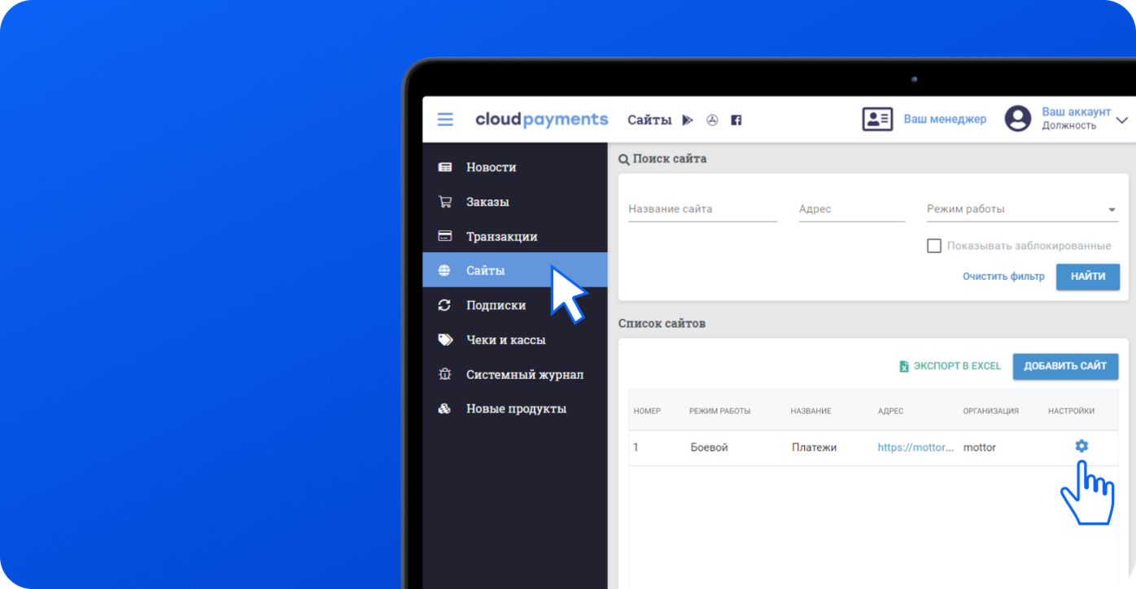The height and width of the screenshot is (589, 1136).
Task: Click the ОРГАНИЗАЦИЯ column header
Action: click(990, 411)
